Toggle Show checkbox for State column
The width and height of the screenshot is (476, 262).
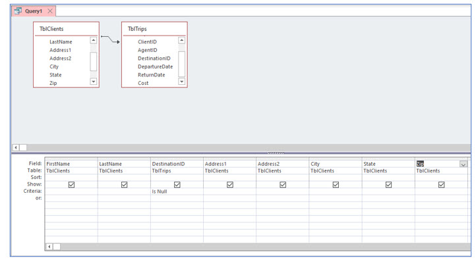pyautogui.click(x=388, y=184)
